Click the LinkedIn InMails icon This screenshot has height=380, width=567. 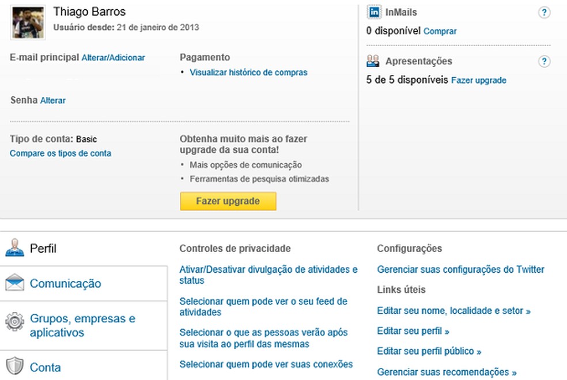(375, 12)
